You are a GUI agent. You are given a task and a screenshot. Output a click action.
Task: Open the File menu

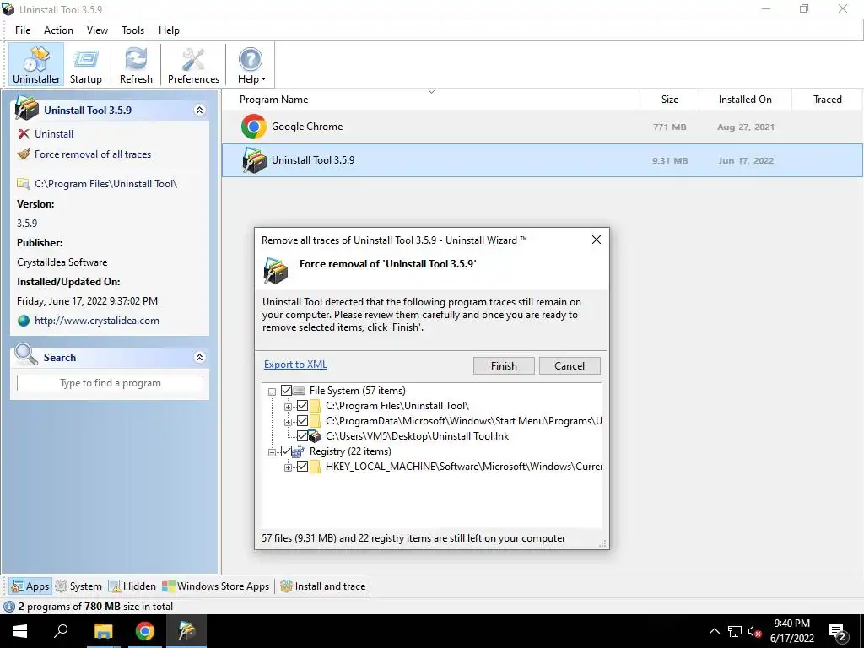tap(23, 30)
